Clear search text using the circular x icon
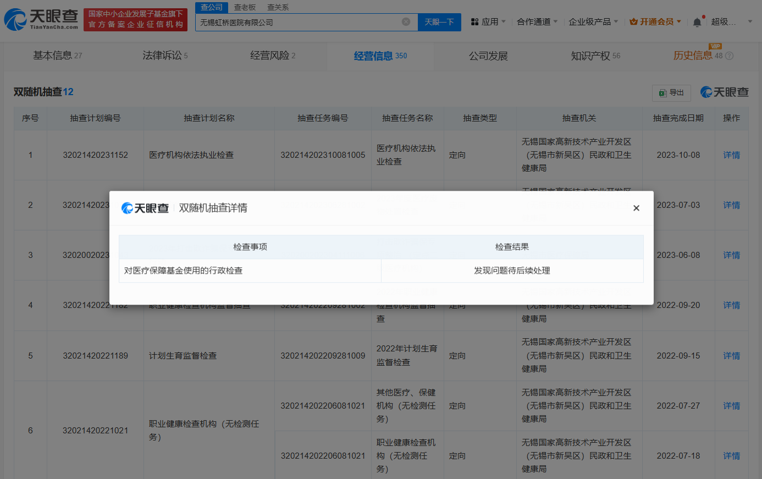 point(406,22)
